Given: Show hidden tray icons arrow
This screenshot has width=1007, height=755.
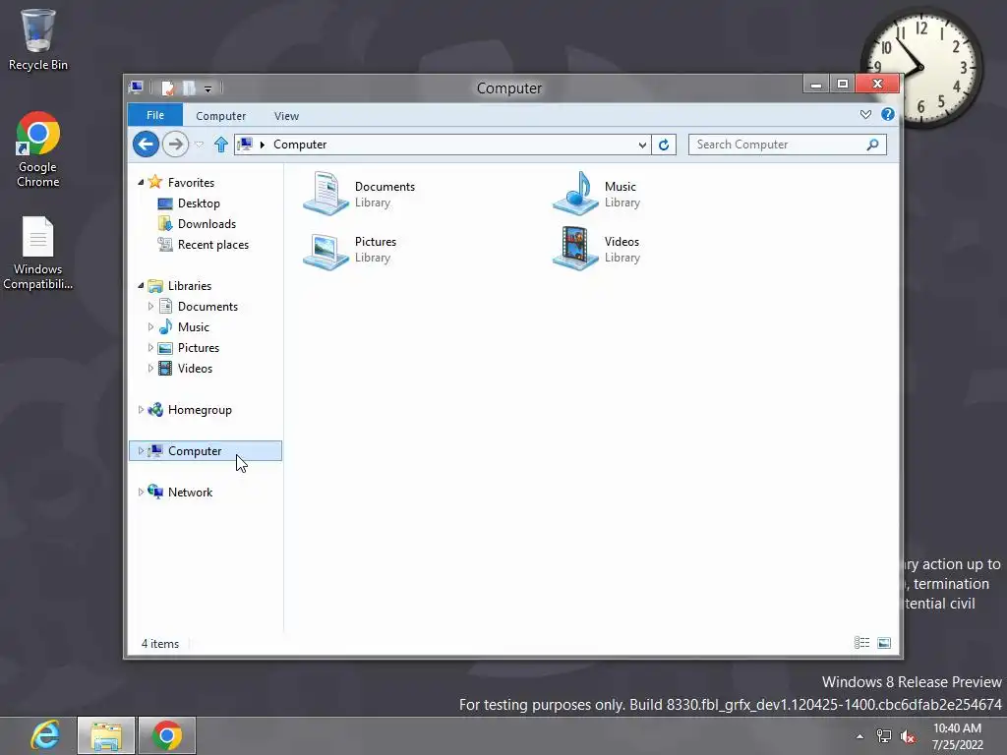Looking at the screenshot, I should coord(859,736).
